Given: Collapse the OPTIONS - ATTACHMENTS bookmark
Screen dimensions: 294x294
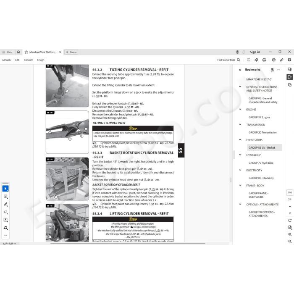Looking at the screenshot, I should pyautogui.click(x=240, y=204).
